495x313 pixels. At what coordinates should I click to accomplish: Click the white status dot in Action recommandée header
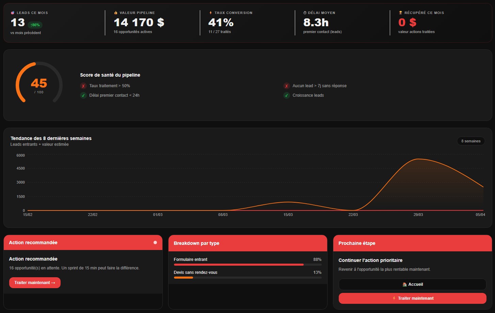155,242
